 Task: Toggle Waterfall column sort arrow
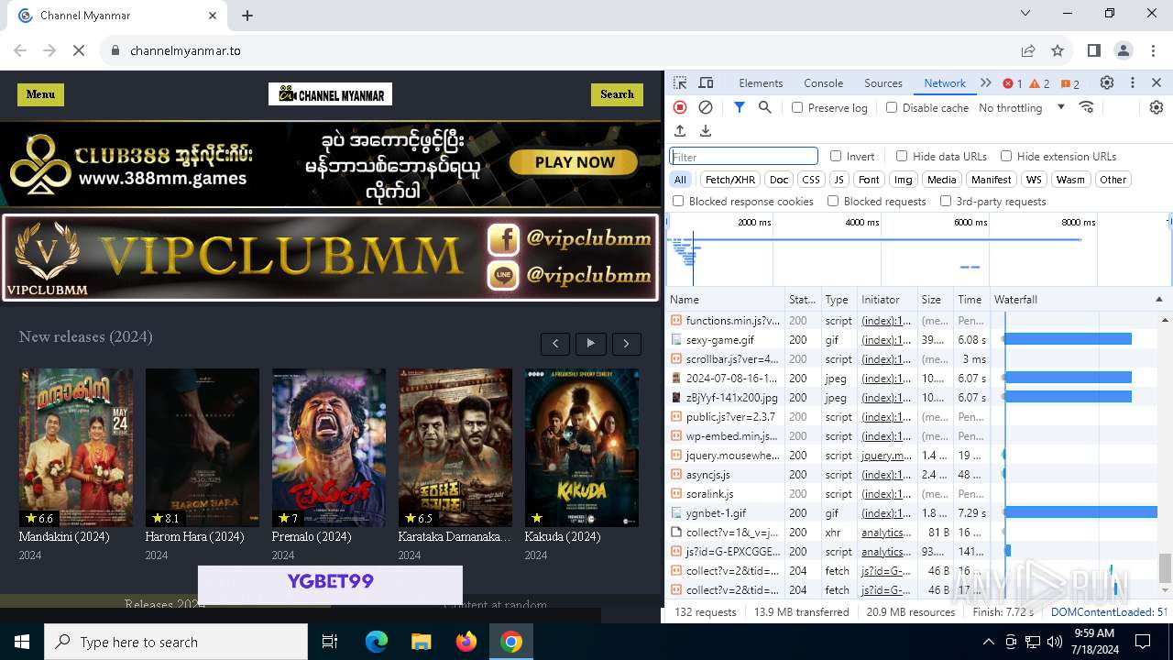click(1158, 299)
